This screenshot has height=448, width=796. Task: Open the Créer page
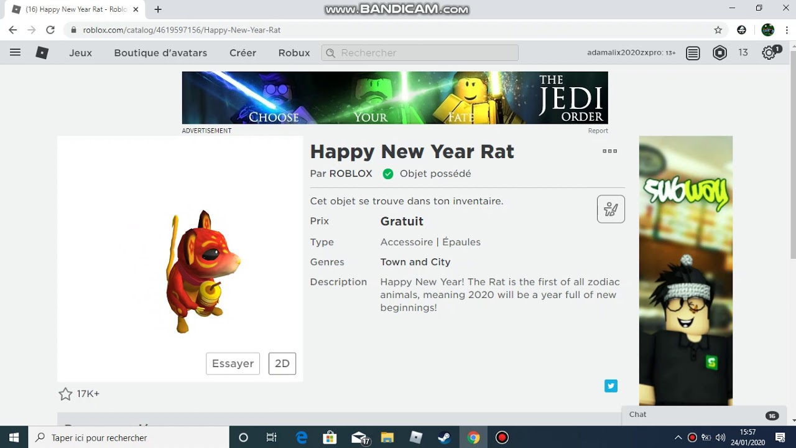(243, 53)
